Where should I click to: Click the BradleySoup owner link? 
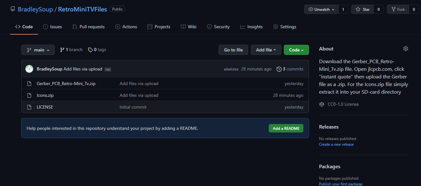point(35,9)
